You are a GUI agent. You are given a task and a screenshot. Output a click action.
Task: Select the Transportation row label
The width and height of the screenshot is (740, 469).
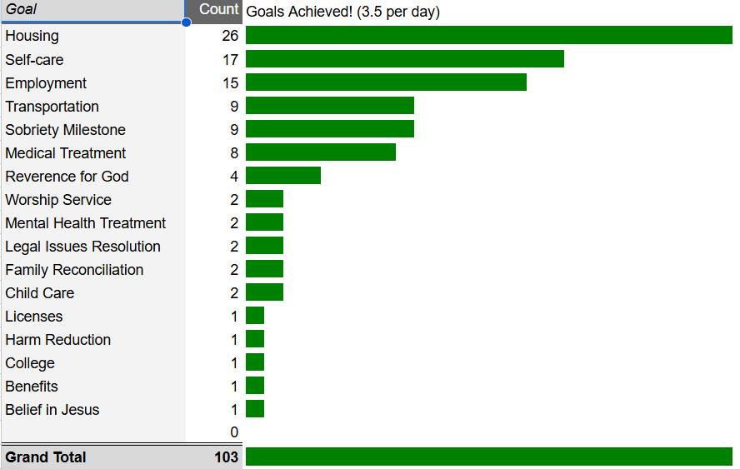52,107
